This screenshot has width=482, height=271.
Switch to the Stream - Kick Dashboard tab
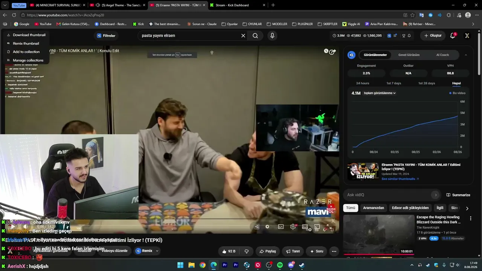point(238,5)
